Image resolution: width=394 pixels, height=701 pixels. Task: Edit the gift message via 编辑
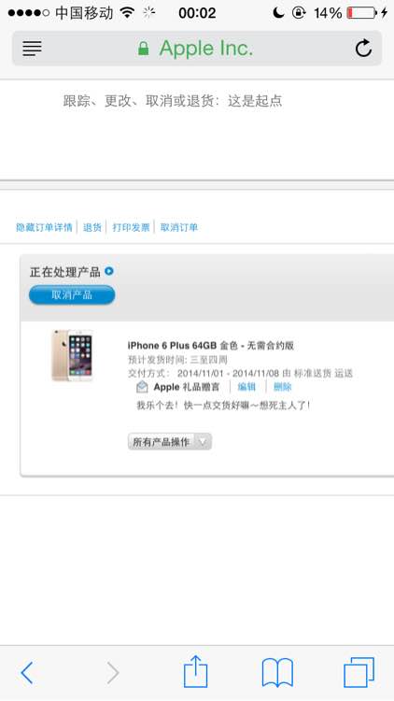click(x=246, y=387)
